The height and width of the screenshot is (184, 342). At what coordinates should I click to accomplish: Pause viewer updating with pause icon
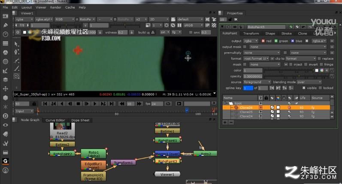coord(179,25)
